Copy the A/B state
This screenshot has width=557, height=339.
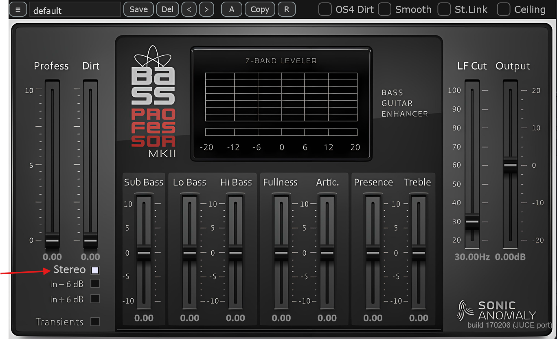coord(260,9)
